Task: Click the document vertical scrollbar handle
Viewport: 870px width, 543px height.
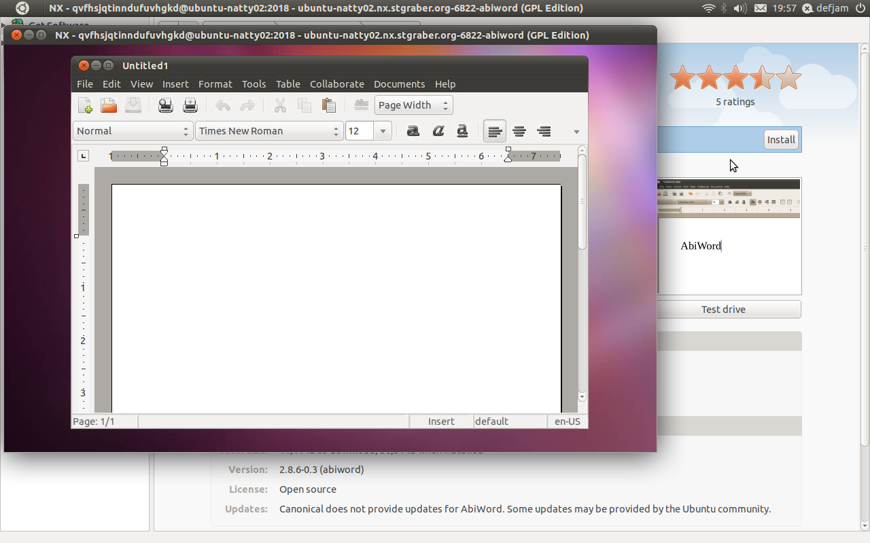Action: (x=582, y=202)
